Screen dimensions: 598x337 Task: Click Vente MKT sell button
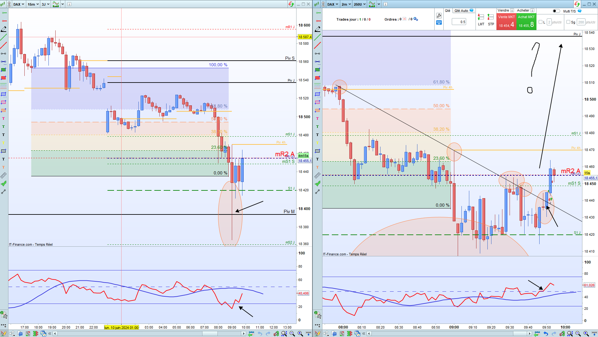point(506,22)
